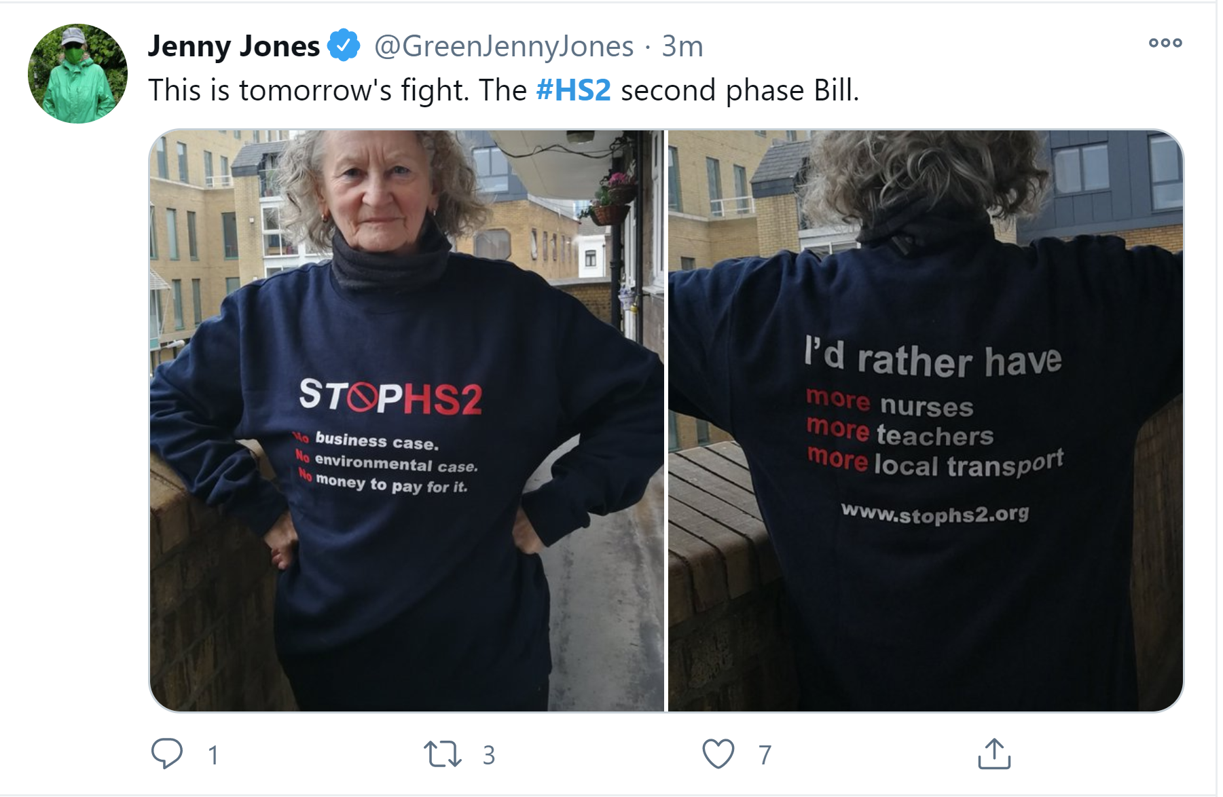Open the Jenny Jones display name link
The image size is (1223, 797).
(x=234, y=46)
